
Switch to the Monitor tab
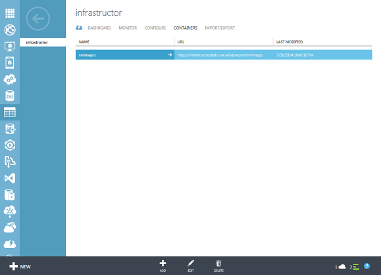coord(128,28)
